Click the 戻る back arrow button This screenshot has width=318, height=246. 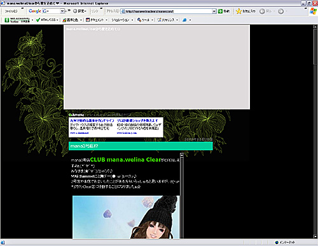262,11
